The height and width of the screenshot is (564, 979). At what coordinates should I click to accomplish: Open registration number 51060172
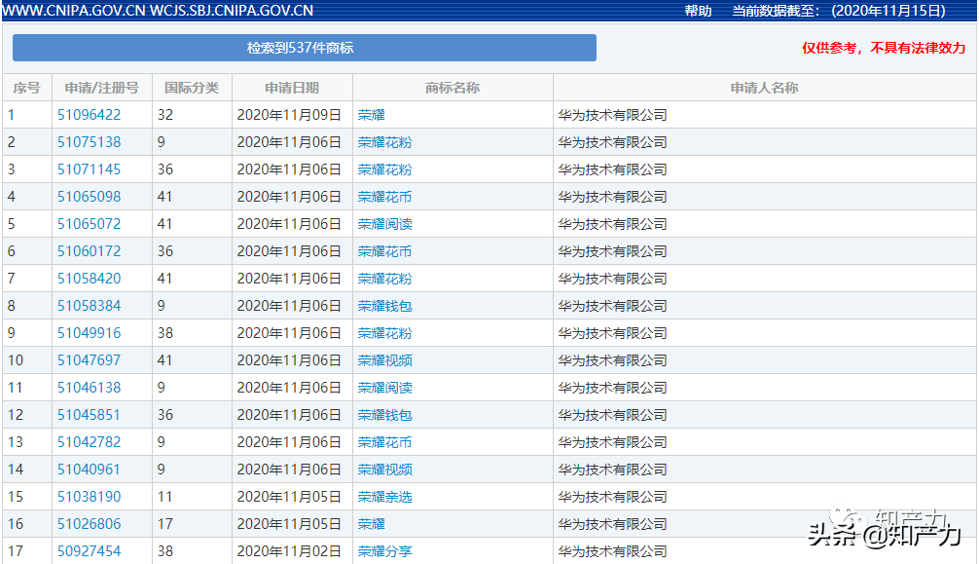(x=89, y=251)
